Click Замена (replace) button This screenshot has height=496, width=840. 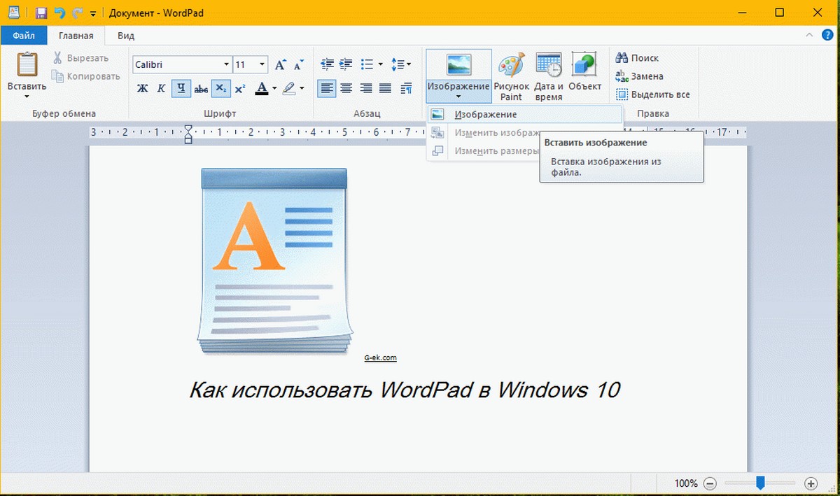point(639,76)
